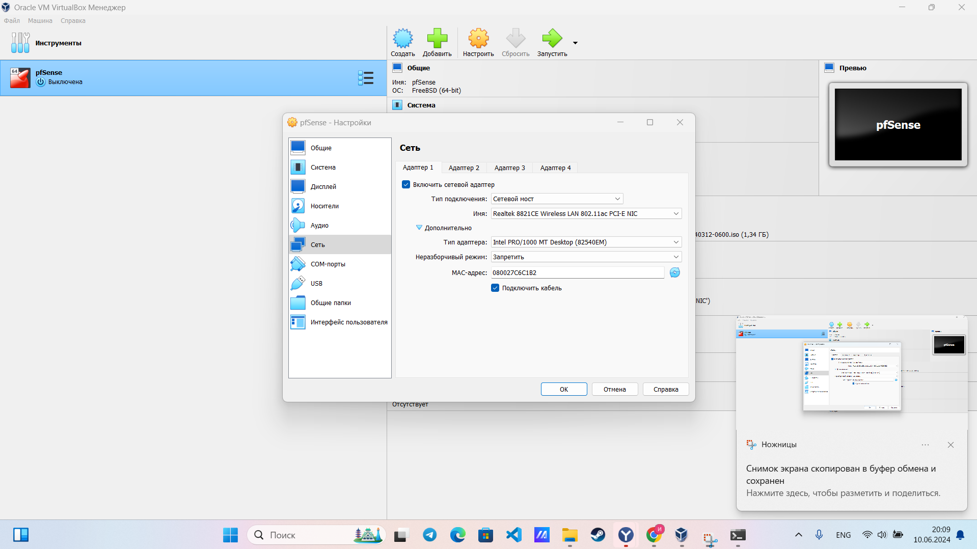Click the Ножницы screenshot thumbnail preview
This screenshot has height=549, width=977.
click(851, 372)
